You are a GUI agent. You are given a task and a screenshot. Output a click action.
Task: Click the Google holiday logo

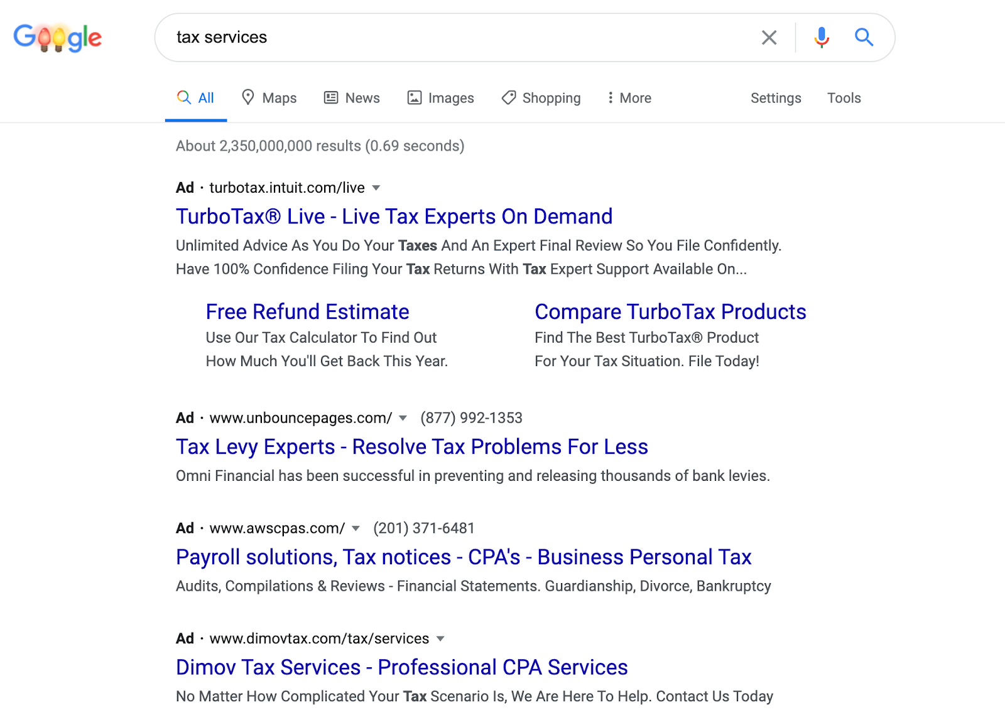click(58, 38)
